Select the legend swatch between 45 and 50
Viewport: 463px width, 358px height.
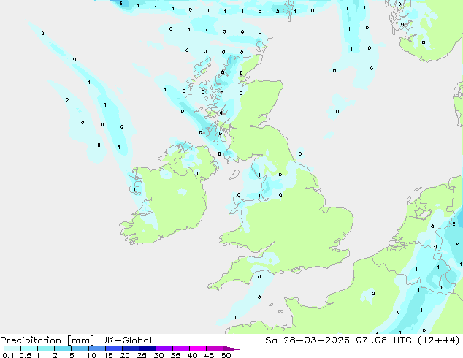tap(215, 349)
